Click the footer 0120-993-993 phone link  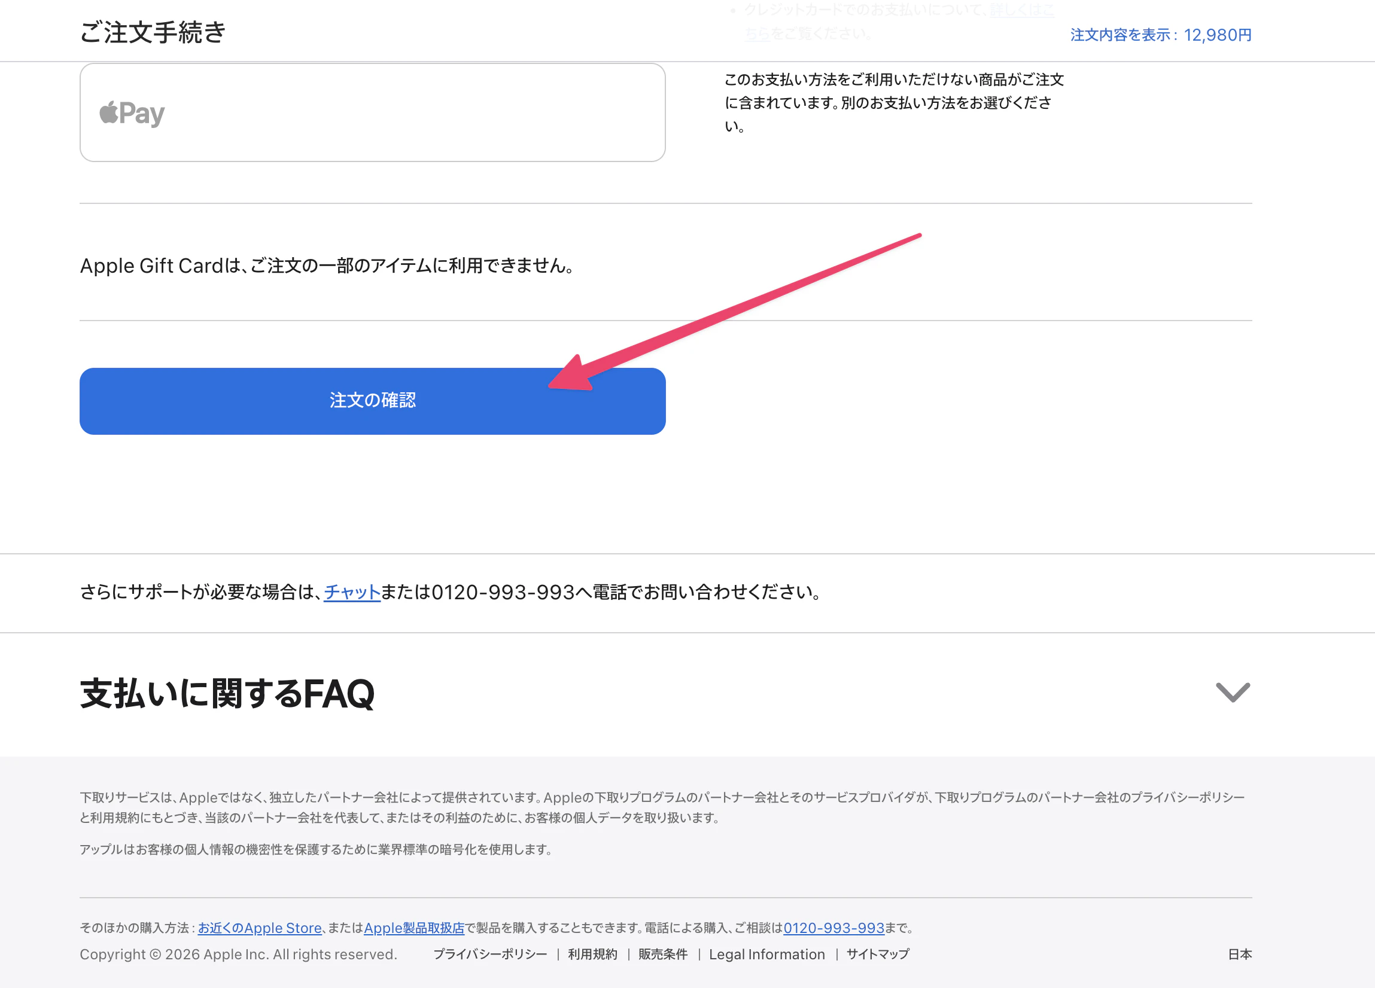[x=833, y=928]
